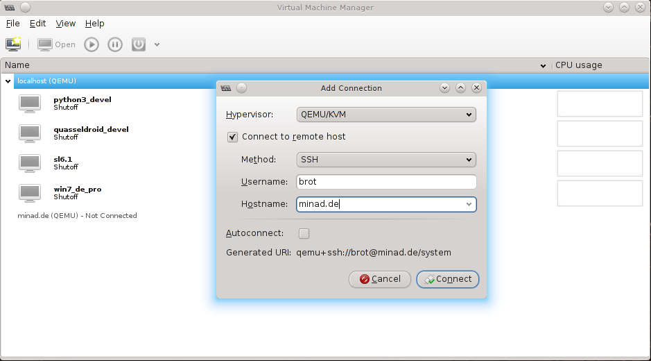Click the python3_devel CPU usage graph

[x=600, y=103]
